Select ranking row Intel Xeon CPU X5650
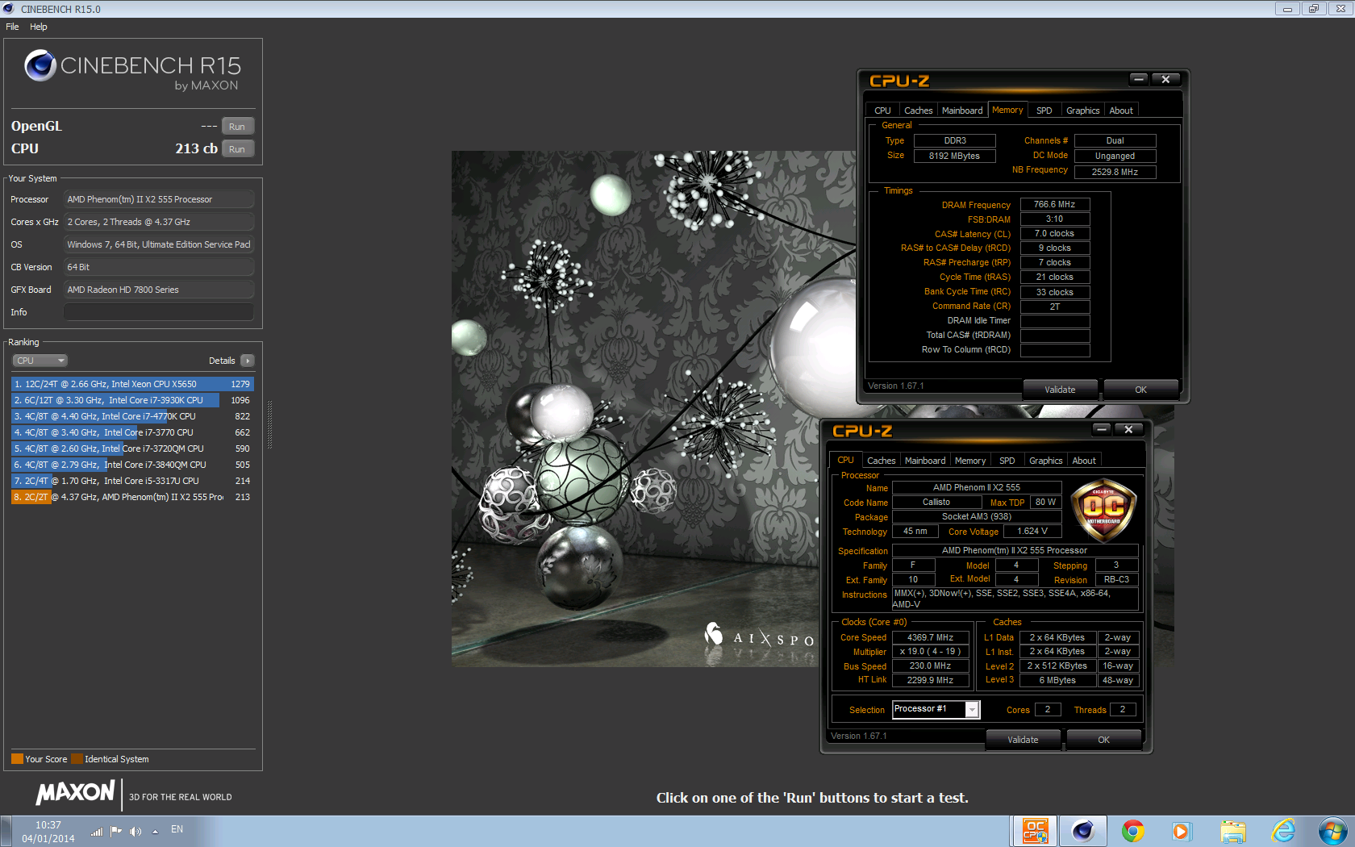This screenshot has height=847, width=1355. pyautogui.click(x=132, y=384)
